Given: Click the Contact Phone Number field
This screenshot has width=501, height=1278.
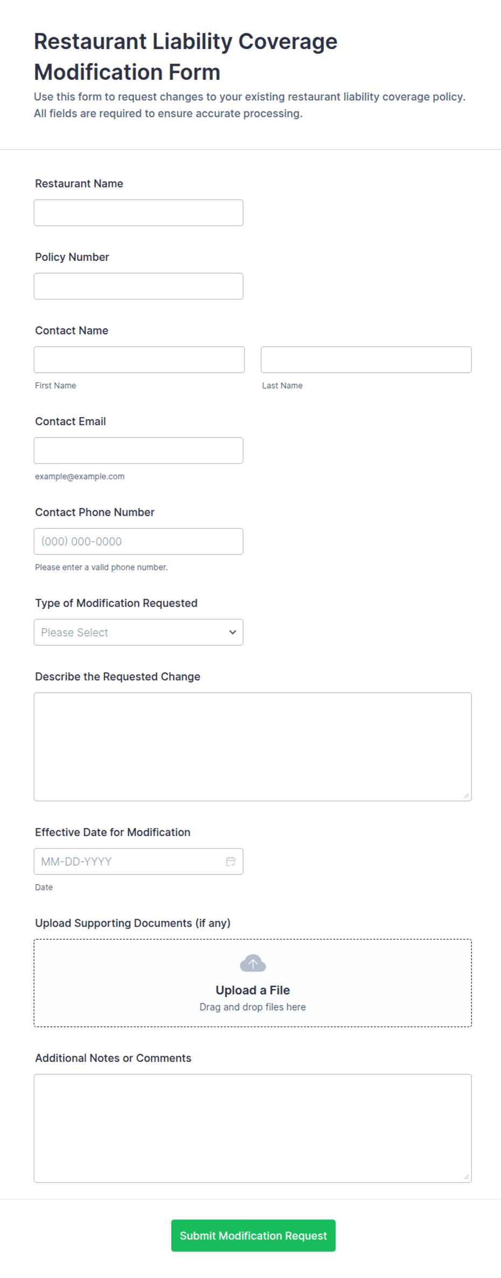Looking at the screenshot, I should (x=138, y=541).
